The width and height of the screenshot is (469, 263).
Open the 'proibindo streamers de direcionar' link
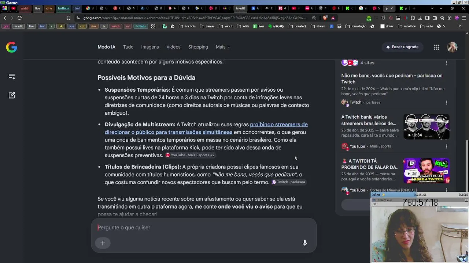coord(206,128)
